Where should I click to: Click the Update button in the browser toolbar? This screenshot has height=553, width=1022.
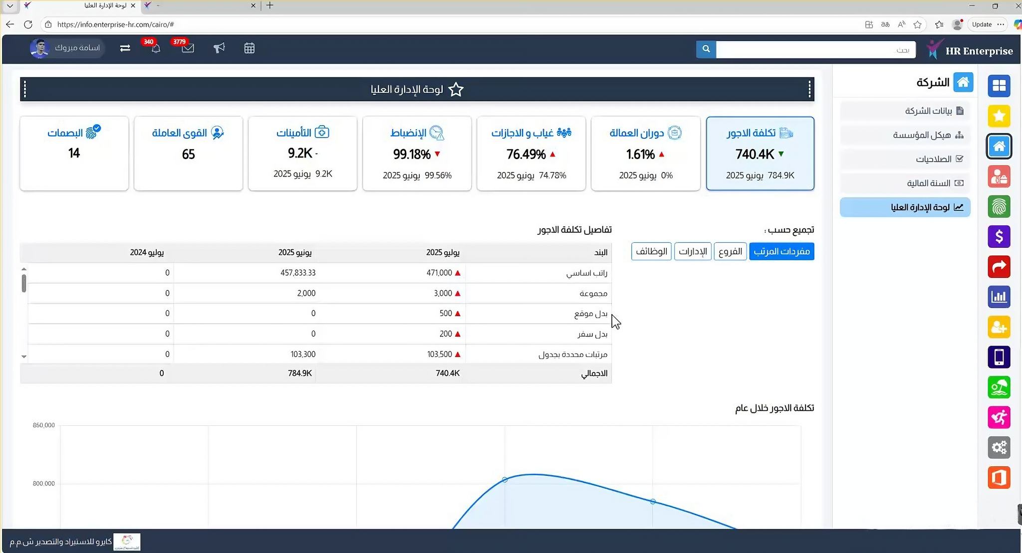click(x=982, y=24)
